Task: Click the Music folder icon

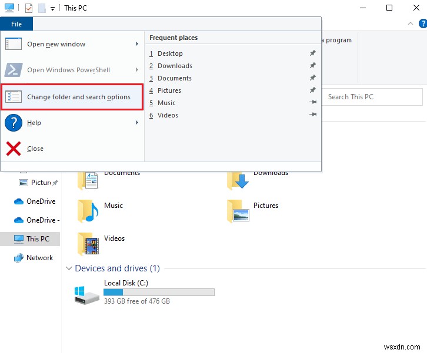Action: (88, 211)
